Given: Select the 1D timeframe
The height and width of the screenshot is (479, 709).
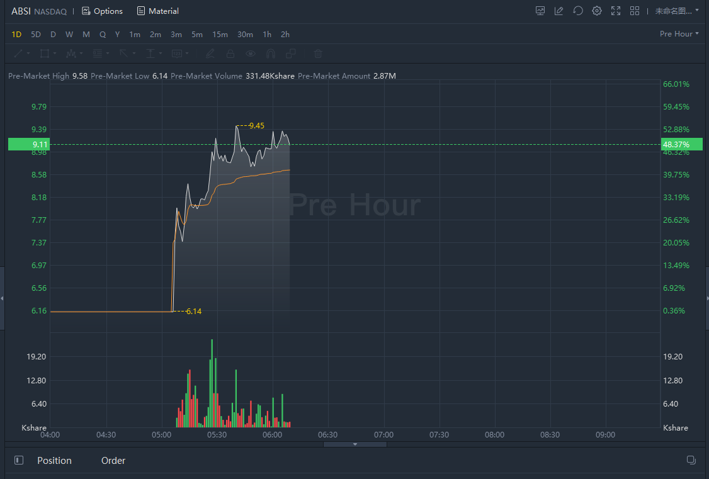Looking at the screenshot, I should pyautogui.click(x=16, y=35).
